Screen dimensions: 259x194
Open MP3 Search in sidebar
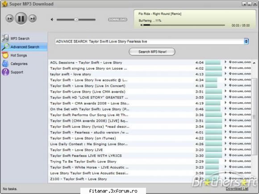click(x=20, y=38)
